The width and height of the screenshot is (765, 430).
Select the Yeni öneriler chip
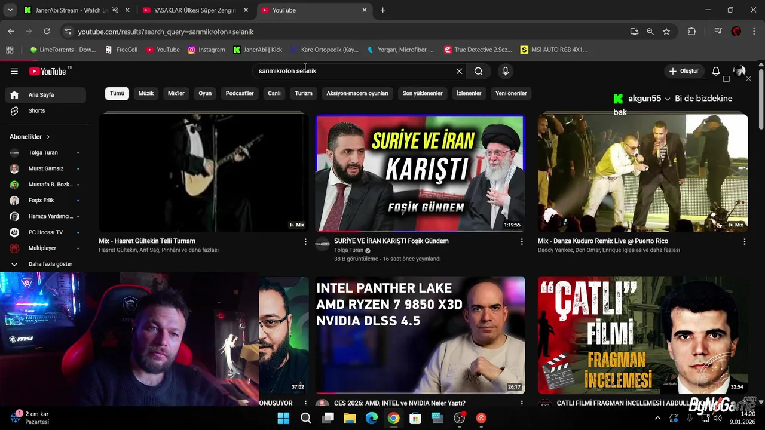(x=511, y=93)
